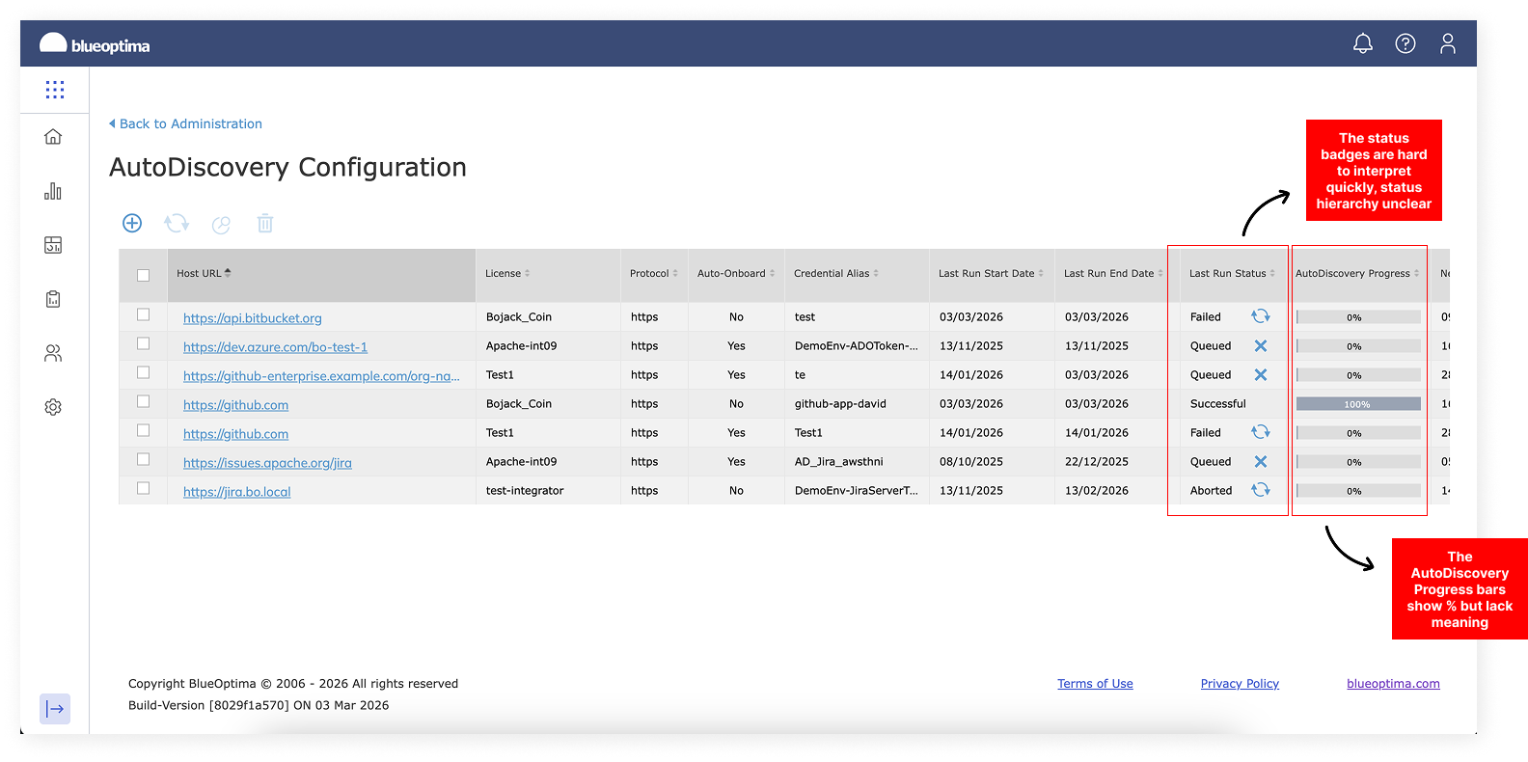This screenshot has height=762, width=1528.
Task: Sort table by Auto-Onboard column
Action: click(736, 273)
